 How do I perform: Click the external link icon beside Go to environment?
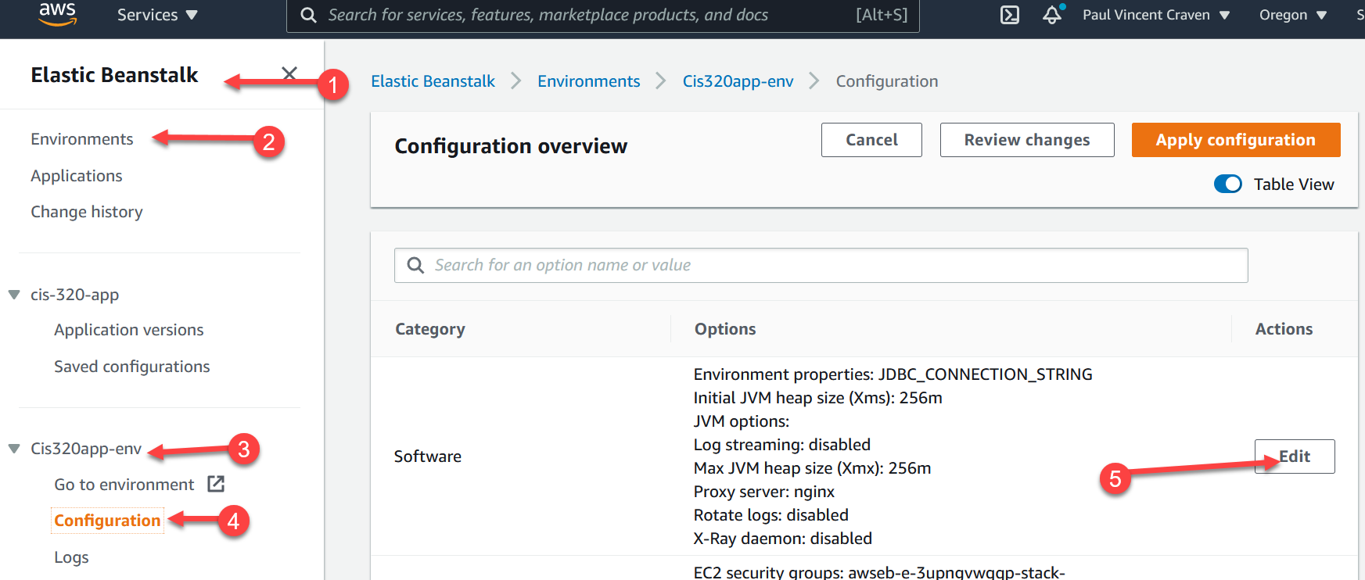(216, 484)
